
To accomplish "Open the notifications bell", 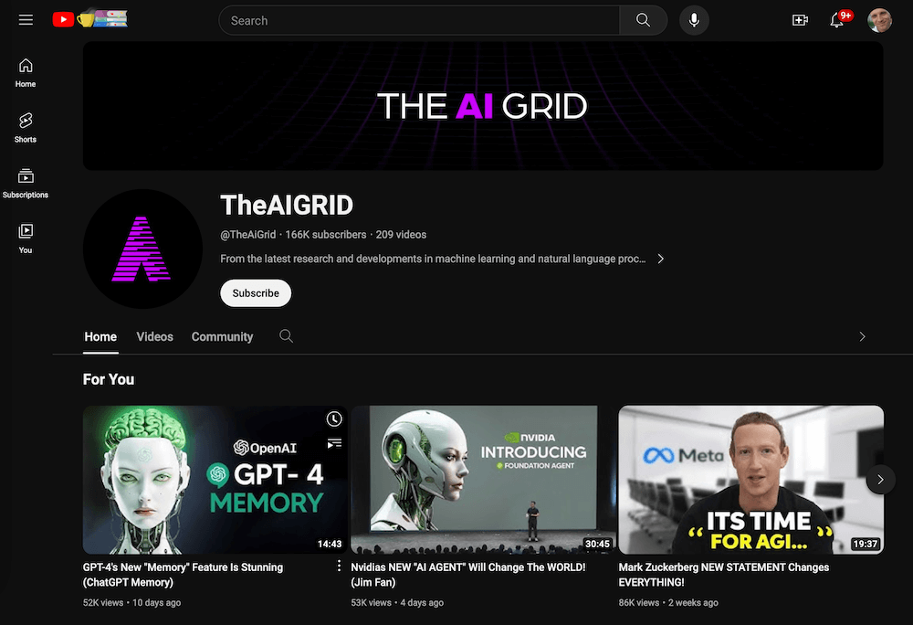I will pos(836,20).
